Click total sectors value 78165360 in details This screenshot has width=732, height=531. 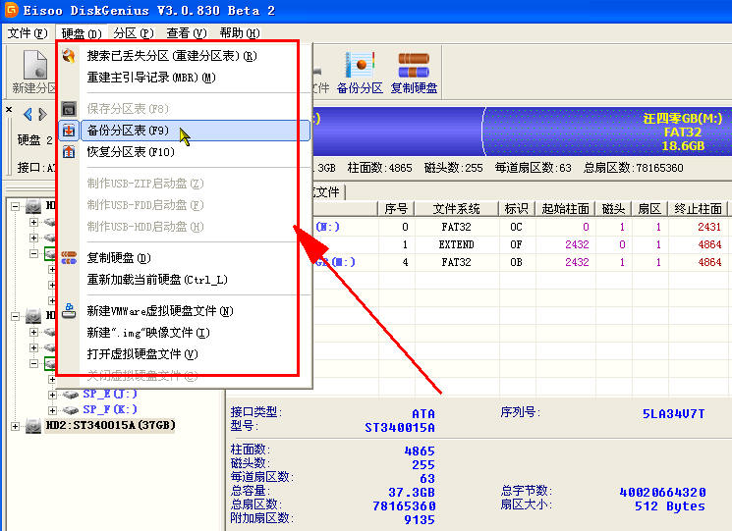coord(404,505)
